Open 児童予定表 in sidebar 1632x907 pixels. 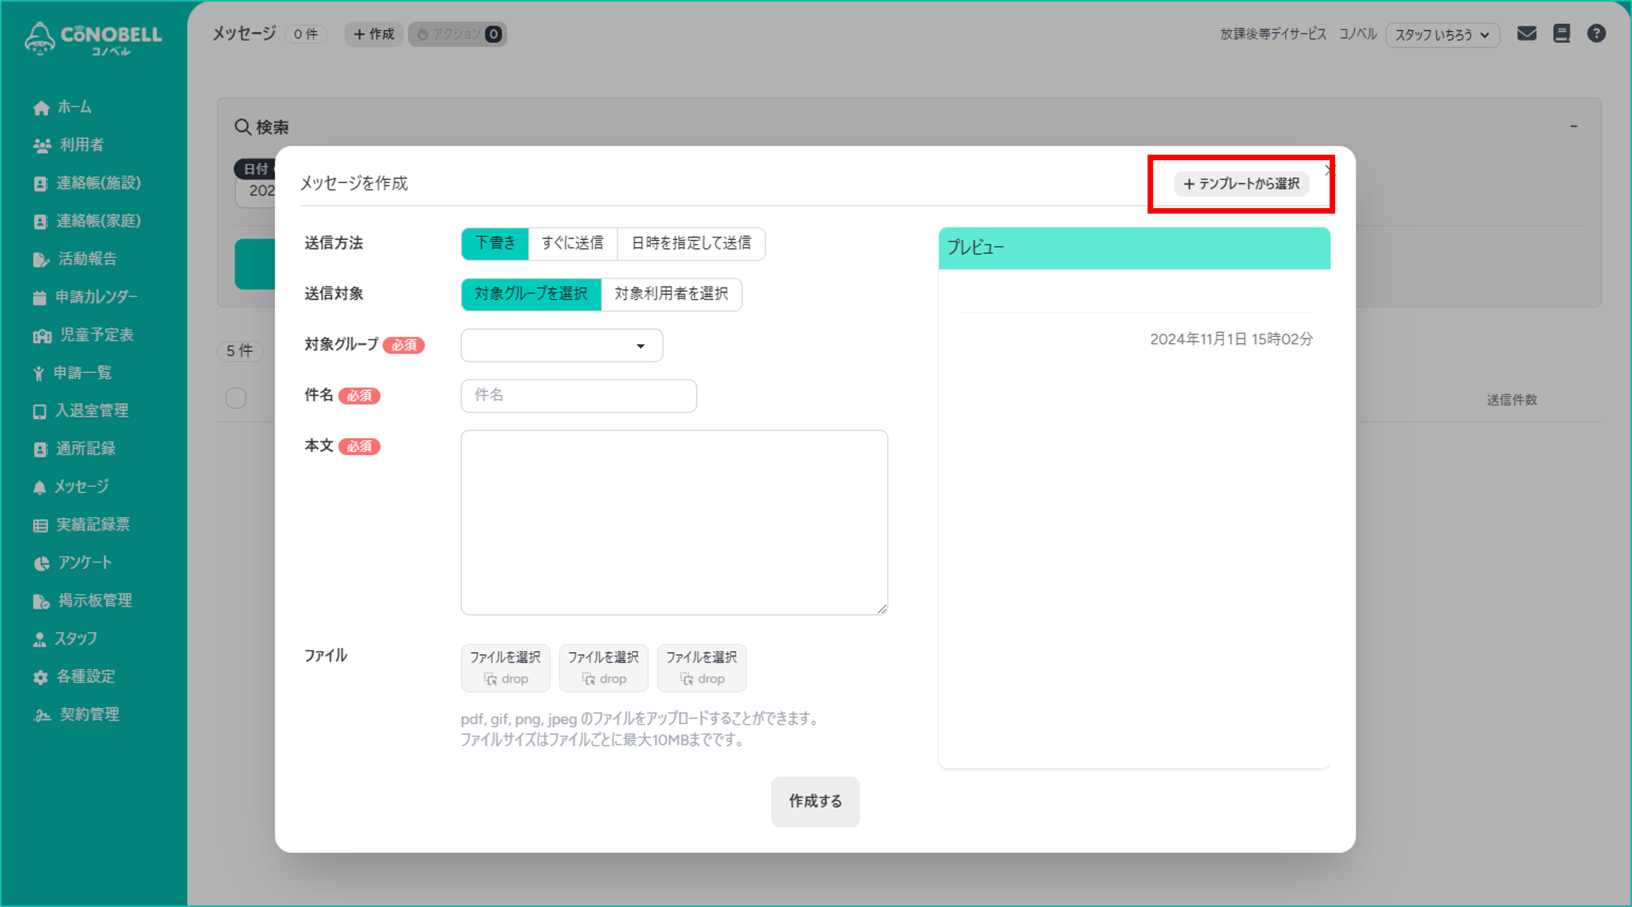pyautogui.click(x=83, y=335)
